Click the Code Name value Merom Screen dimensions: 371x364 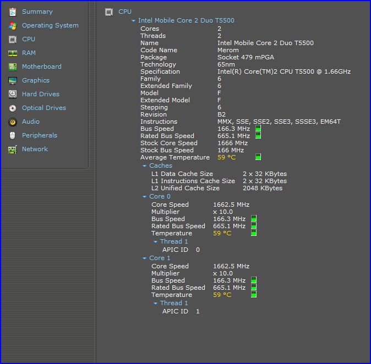click(228, 50)
